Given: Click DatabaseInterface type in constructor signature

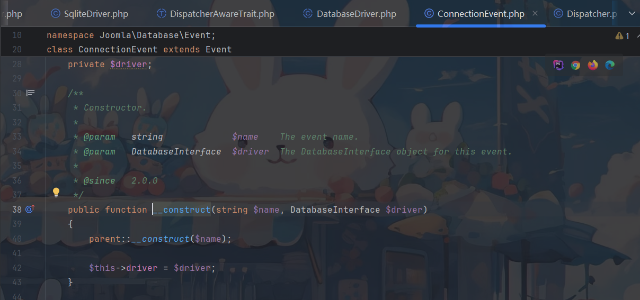Looking at the screenshot, I should pos(335,210).
